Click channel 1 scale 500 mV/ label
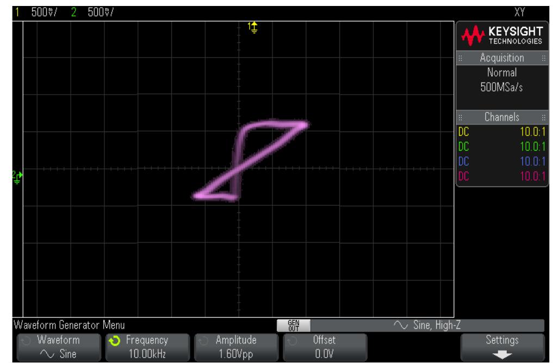Screen dimensions: 558x363 pyautogui.click(x=44, y=12)
